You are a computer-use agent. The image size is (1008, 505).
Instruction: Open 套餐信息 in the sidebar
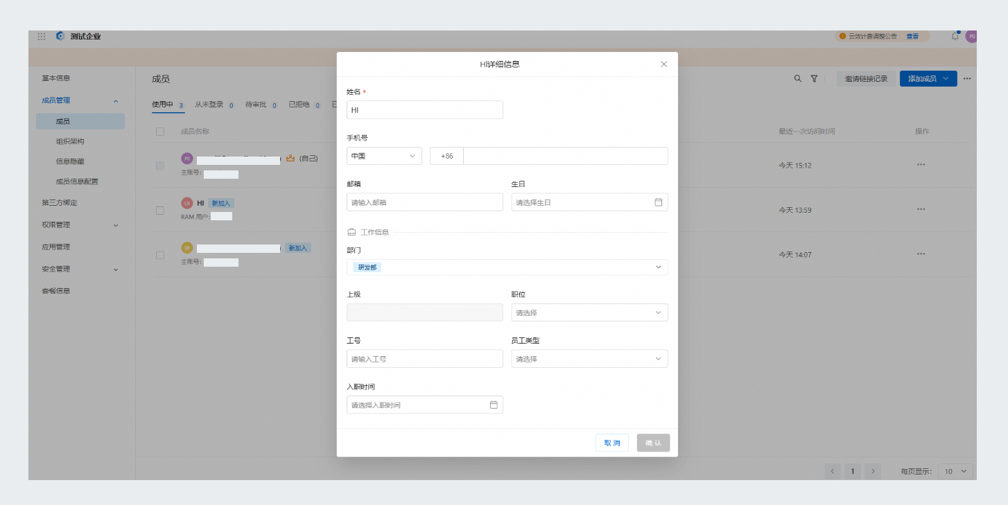55,291
